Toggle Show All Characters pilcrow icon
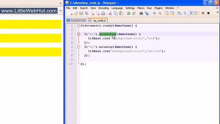This screenshot has width=220, height=124. click(185, 13)
